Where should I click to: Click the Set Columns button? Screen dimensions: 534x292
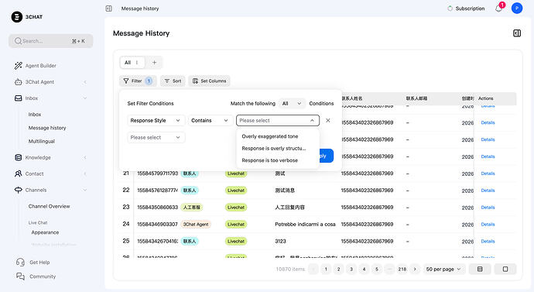coord(209,81)
